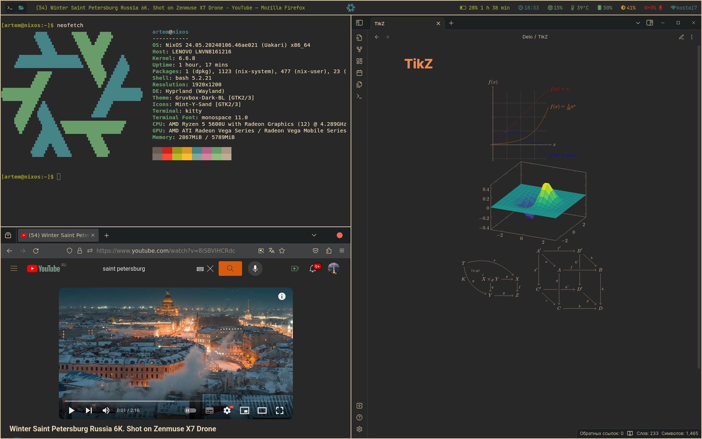Create new canvas from Obsidian ribbon
Screen dimensions: 702x439
359,61
